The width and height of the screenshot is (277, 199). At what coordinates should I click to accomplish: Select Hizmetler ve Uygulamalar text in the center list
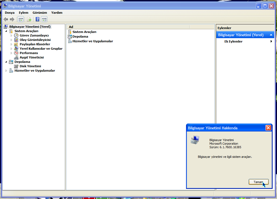coord(93,41)
